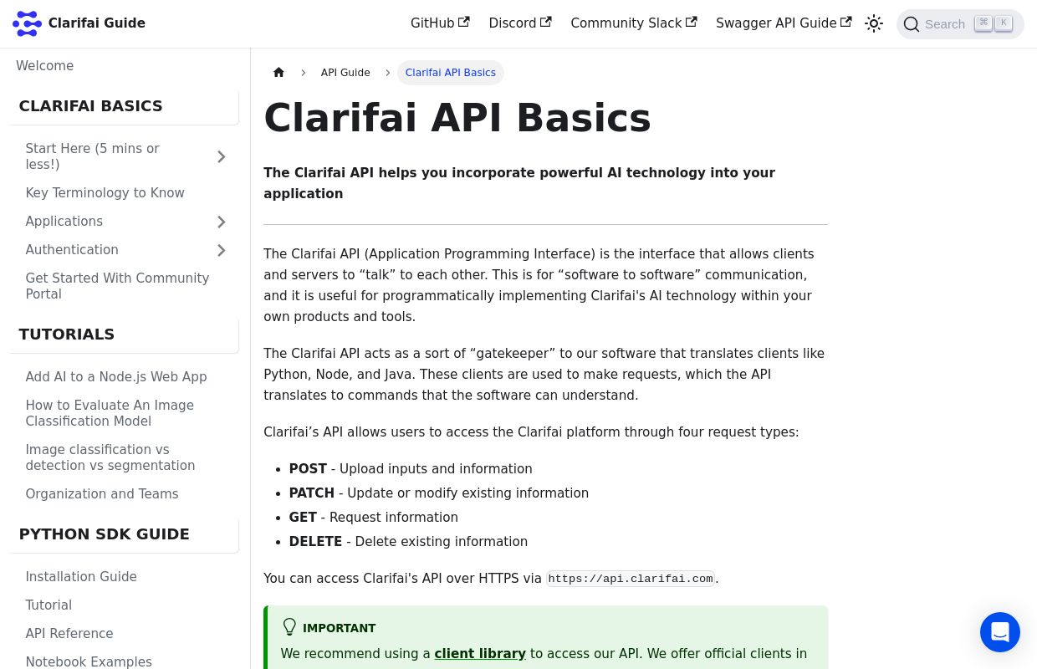This screenshot has height=669, width=1037.
Task: Click the home icon in breadcrumbs
Action: click(x=278, y=73)
